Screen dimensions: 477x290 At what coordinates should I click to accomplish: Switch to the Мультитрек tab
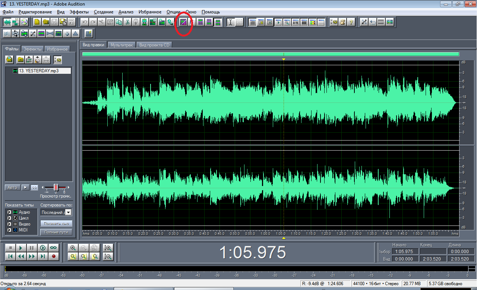pyautogui.click(x=121, y=45)
